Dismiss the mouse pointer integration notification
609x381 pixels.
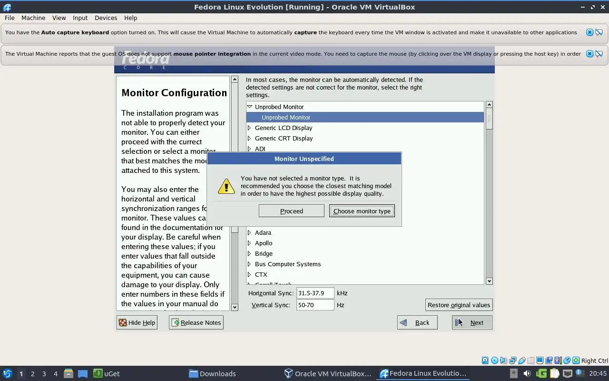pos(589,54)
